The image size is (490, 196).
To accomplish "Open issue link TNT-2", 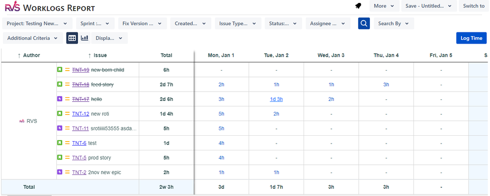I will click(79, 172).
